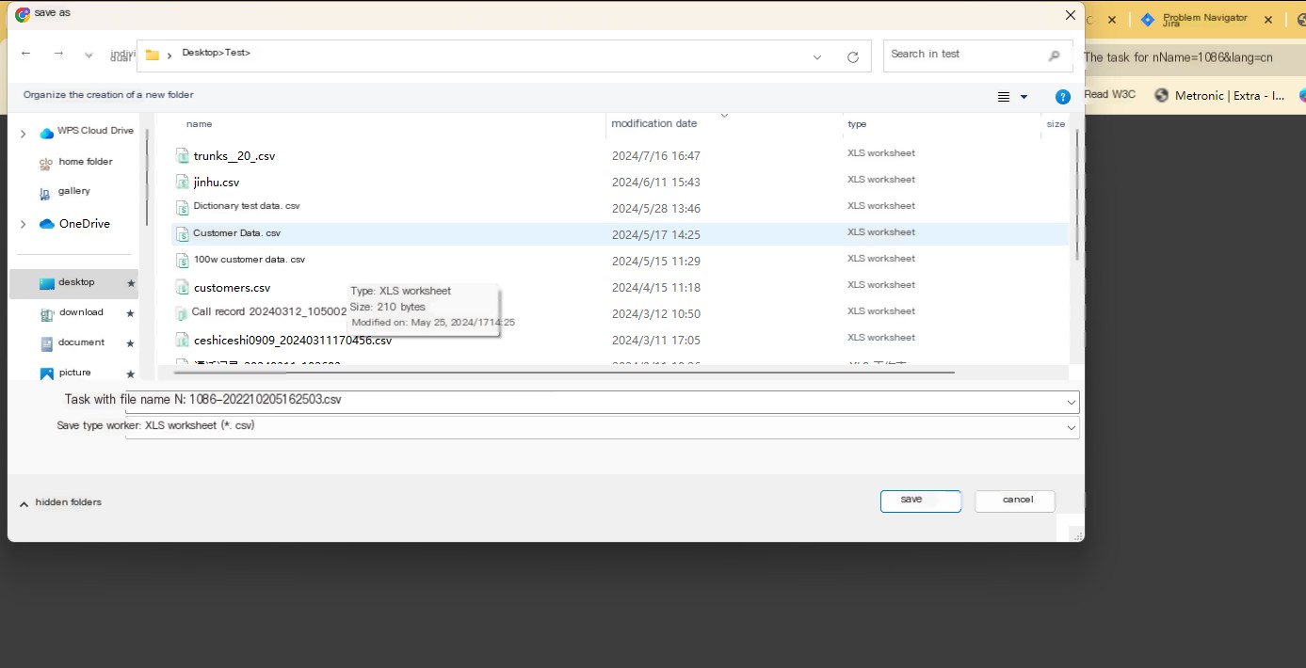Select document in quick access
The height and width of the screenshot is (668, 1306).
click(x=73, y=343)
